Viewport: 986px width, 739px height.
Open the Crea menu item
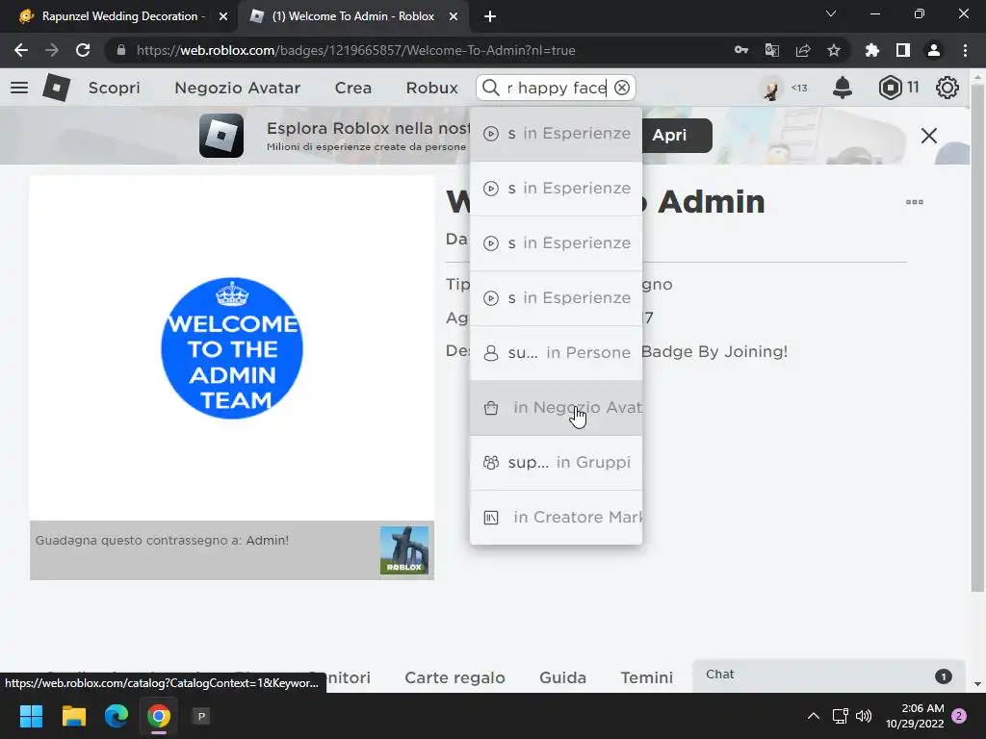click(x=352, y=88)
